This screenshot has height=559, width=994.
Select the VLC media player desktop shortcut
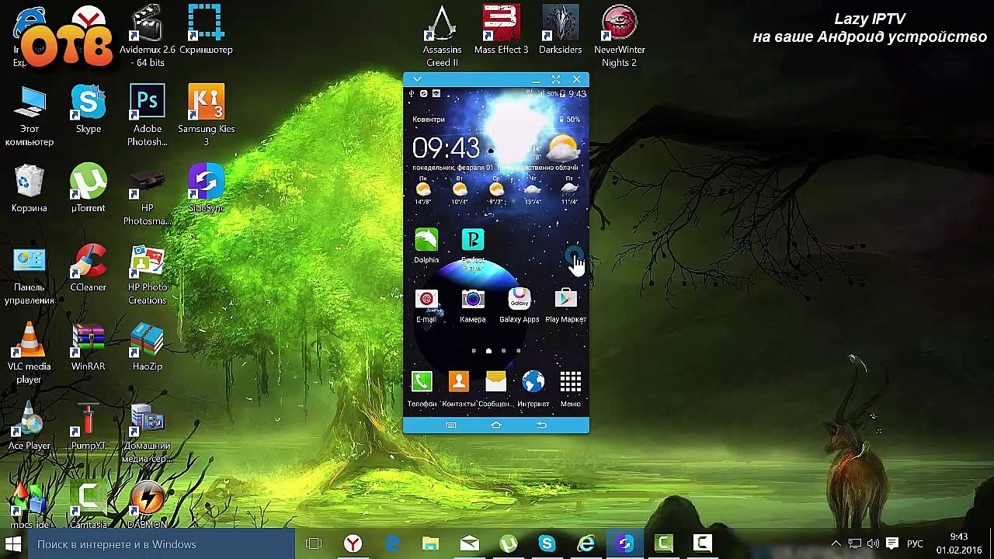click(29, 353)
